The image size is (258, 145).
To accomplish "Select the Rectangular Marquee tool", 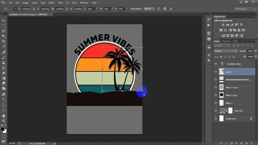I will [4, 26].
